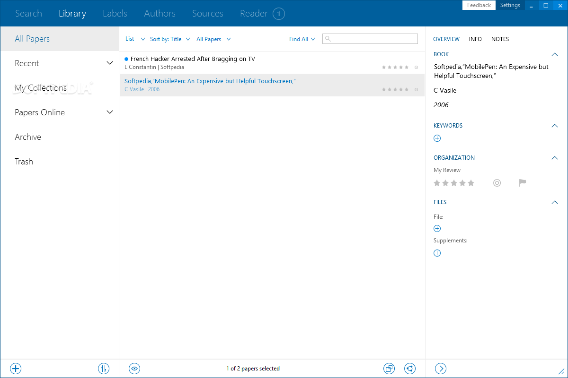Collapse inspector with right arrow circle icon

(441, 369)
